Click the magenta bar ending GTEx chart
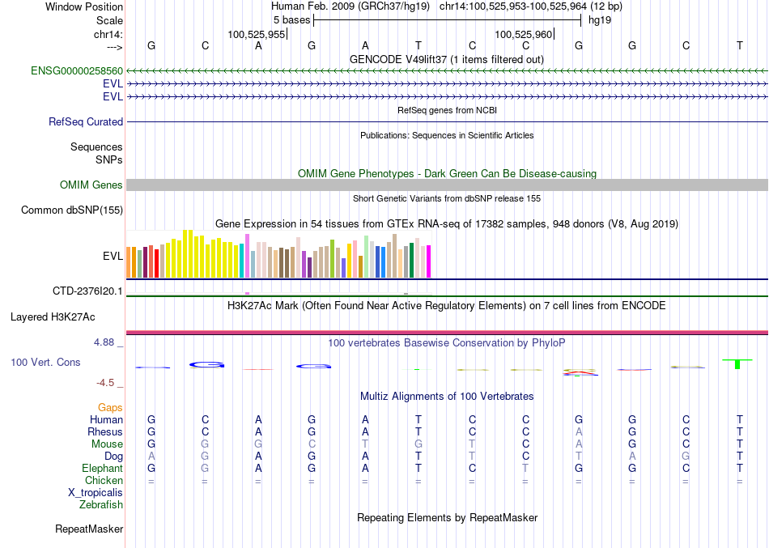769x548 pixels. 429,261
